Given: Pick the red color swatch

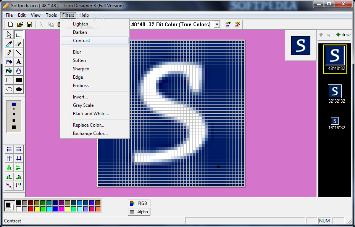Looking at the screenshot, I should [x=31, y=209].
